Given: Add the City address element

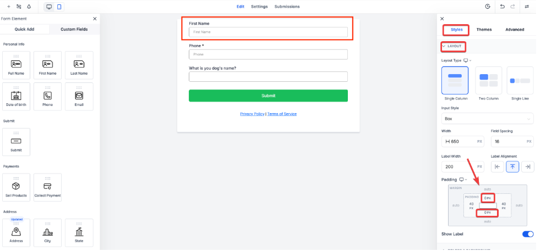Looking at the screenshot, I should 48,233.
